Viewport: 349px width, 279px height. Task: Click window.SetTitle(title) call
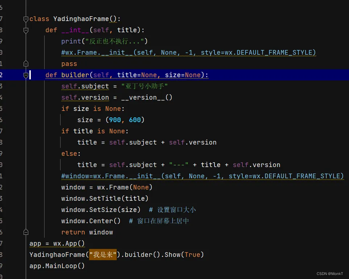(x=105, y=199)
